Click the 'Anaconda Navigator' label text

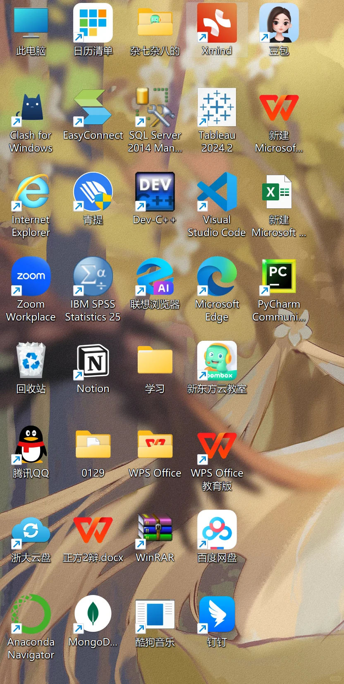click(x=31, y=648)
